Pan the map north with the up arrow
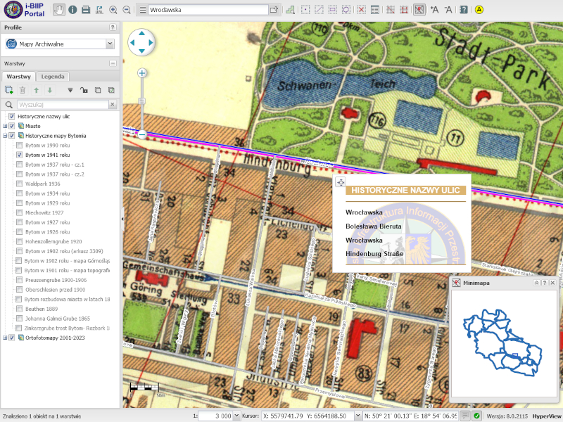The height and width of the screenshot is (422, 563). tap(142, 33)
